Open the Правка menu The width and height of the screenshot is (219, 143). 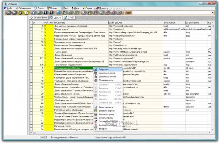tap(52, 8)
